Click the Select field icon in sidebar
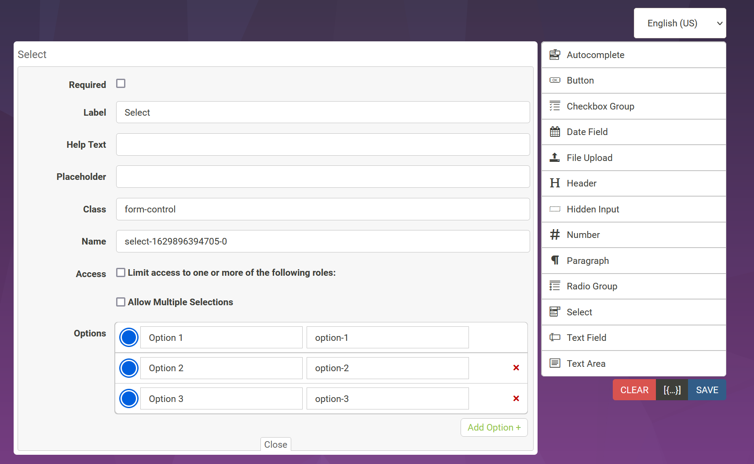This screenshot has height=464, width=754. [x=555, y=312]
